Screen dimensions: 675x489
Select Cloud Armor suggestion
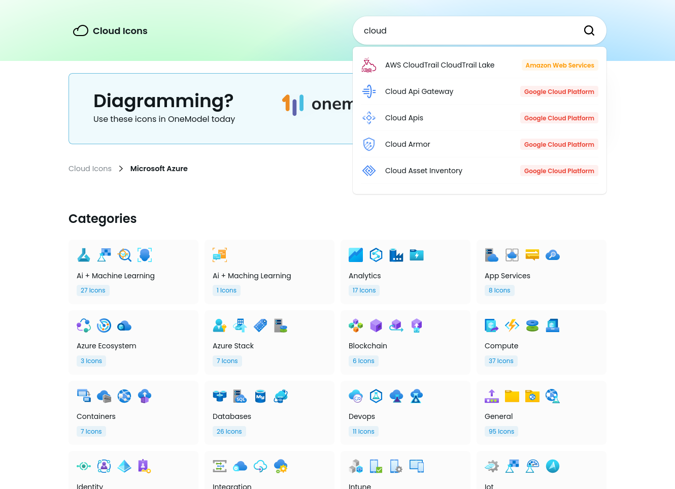pyautogui.click(x=480, y=144)
